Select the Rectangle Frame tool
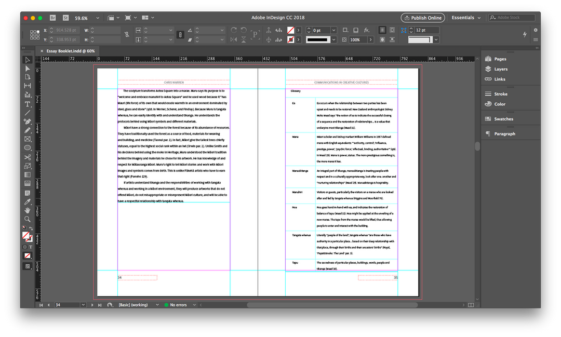The height and width of the screenshot is (337, 561). (28, 139)
